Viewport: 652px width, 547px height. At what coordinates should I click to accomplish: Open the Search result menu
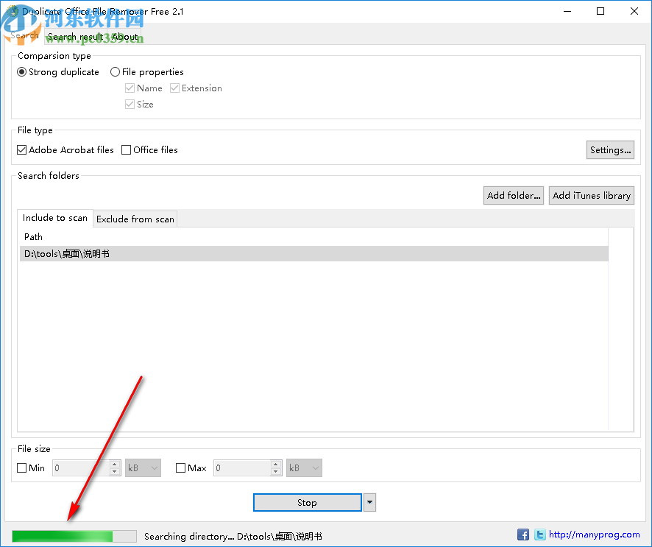point(75,36)
